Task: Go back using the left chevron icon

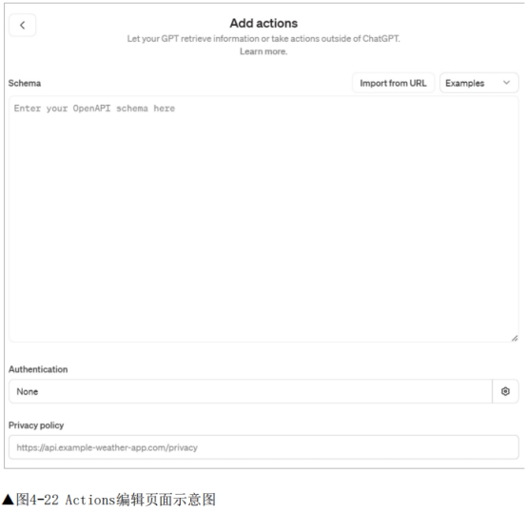Action: pyautogui.click(x=22, y=25)
